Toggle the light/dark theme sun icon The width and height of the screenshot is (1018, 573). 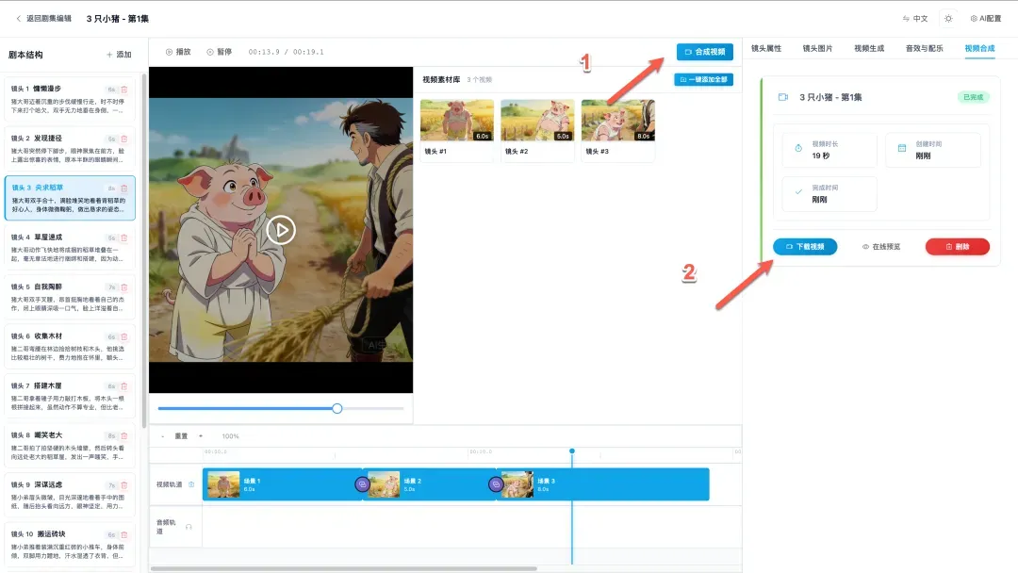coord(948,18)
